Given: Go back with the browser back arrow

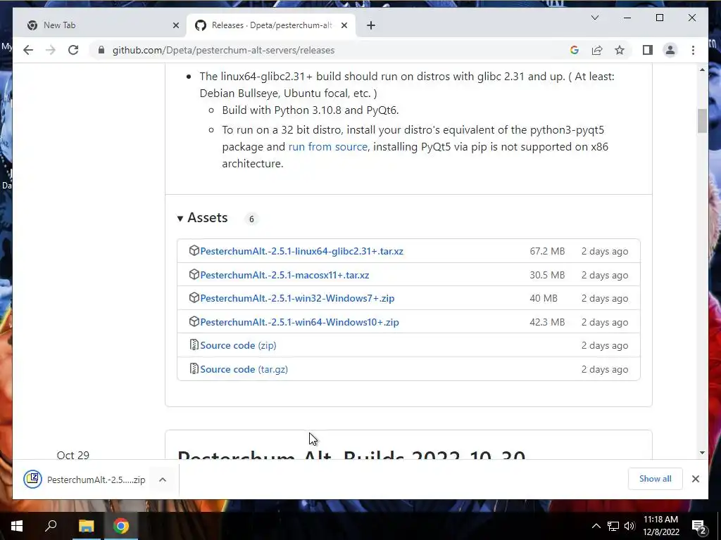Looking at the screenshot, I should 28,50.
